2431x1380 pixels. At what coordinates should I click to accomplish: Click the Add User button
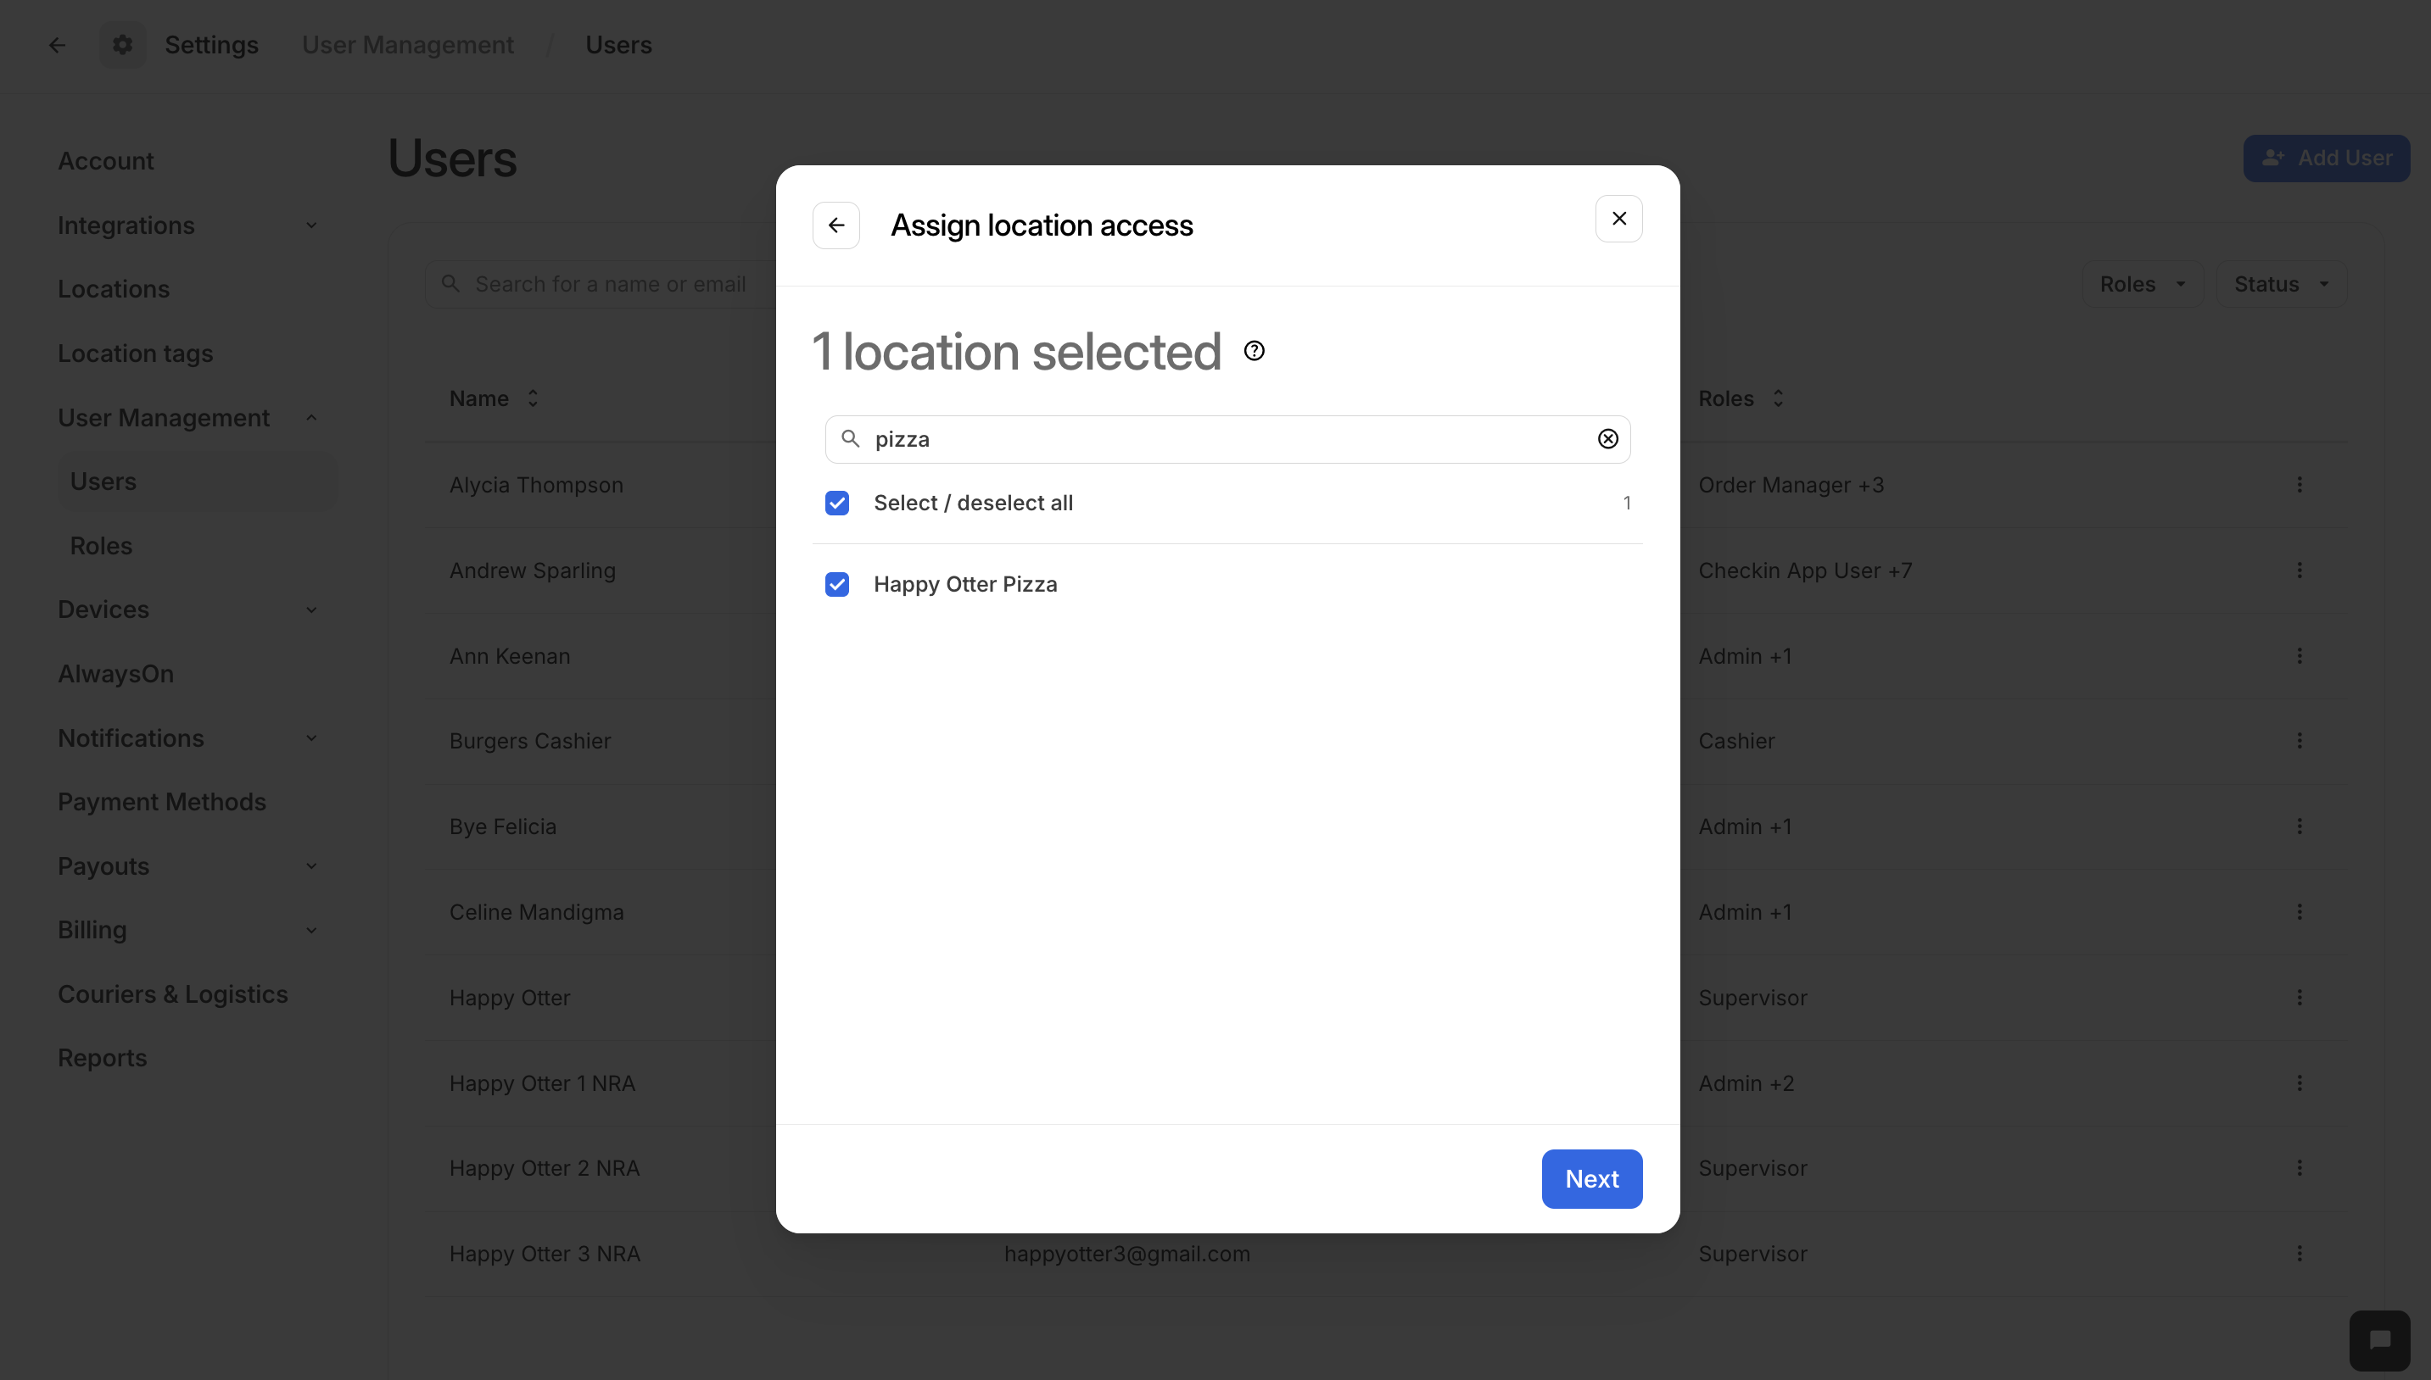click(x=2327, y=158)
